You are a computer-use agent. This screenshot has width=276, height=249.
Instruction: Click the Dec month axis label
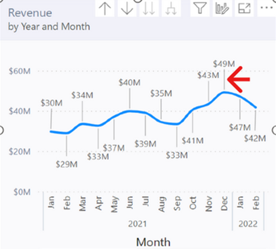pyautogui.click(x=224, y=203)
